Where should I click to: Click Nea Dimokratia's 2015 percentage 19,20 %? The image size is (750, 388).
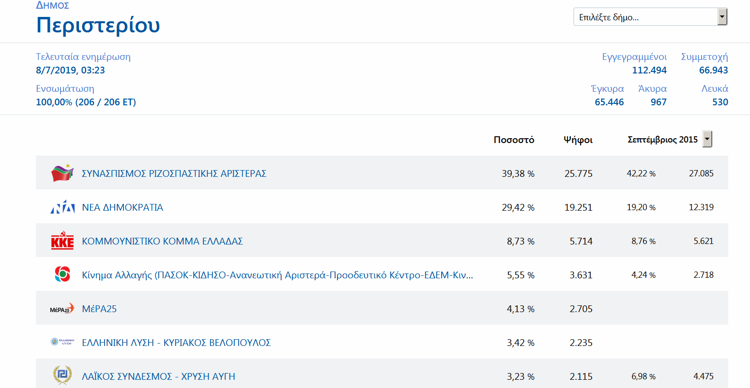tap(641, 207)
